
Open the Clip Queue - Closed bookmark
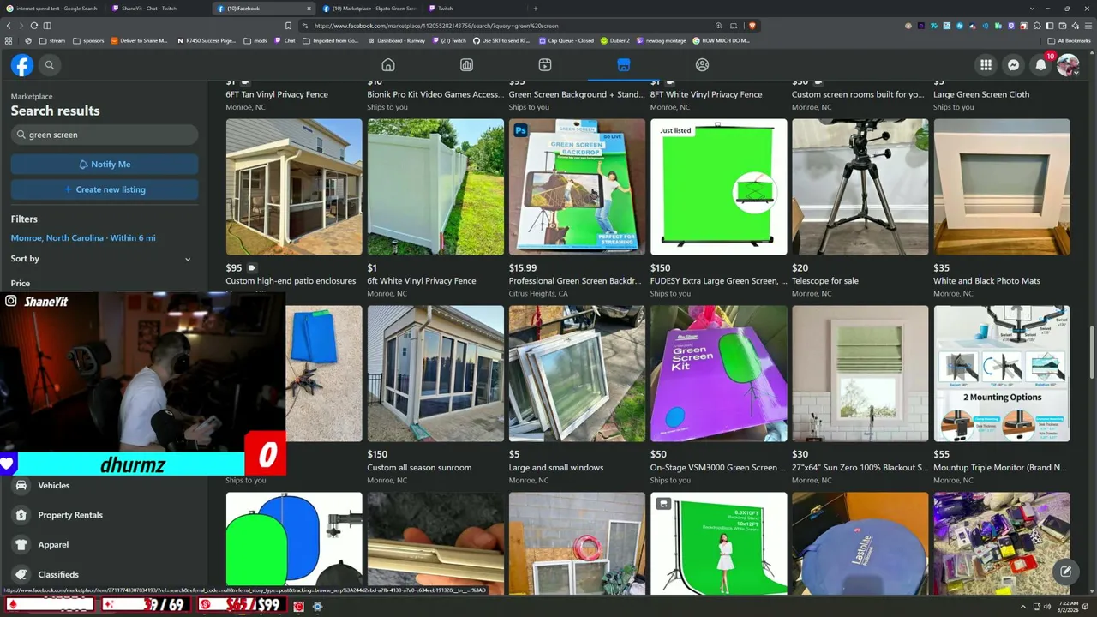point(566,40)
